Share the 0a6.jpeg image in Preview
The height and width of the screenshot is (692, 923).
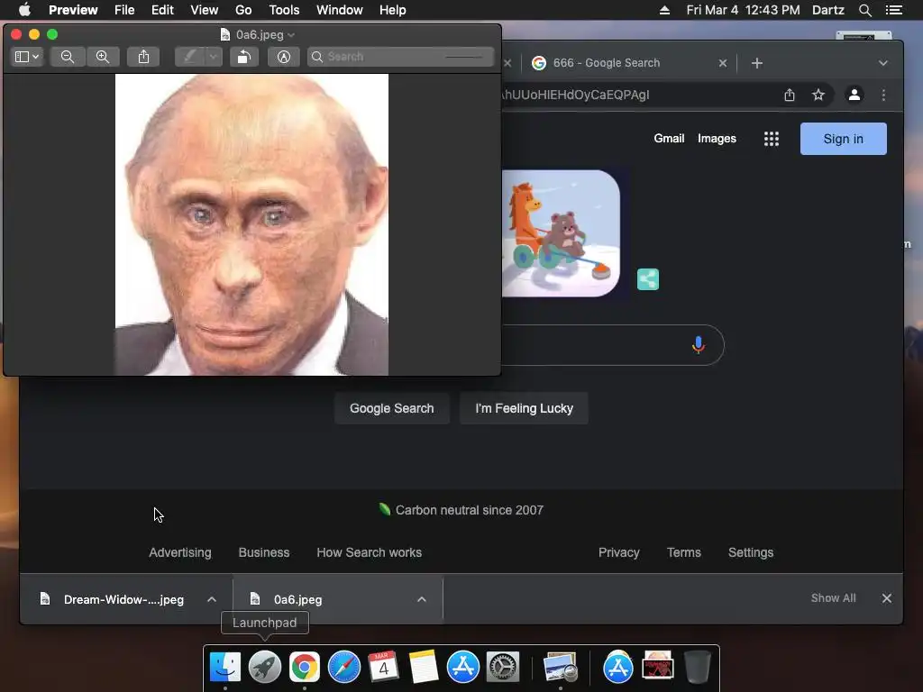click(x=143, y=57)
